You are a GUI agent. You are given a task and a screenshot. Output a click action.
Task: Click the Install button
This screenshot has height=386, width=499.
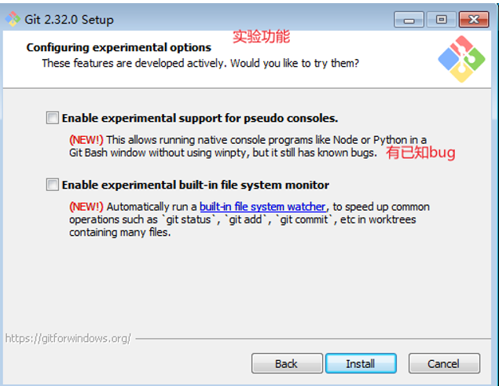[x=361, y=363]
